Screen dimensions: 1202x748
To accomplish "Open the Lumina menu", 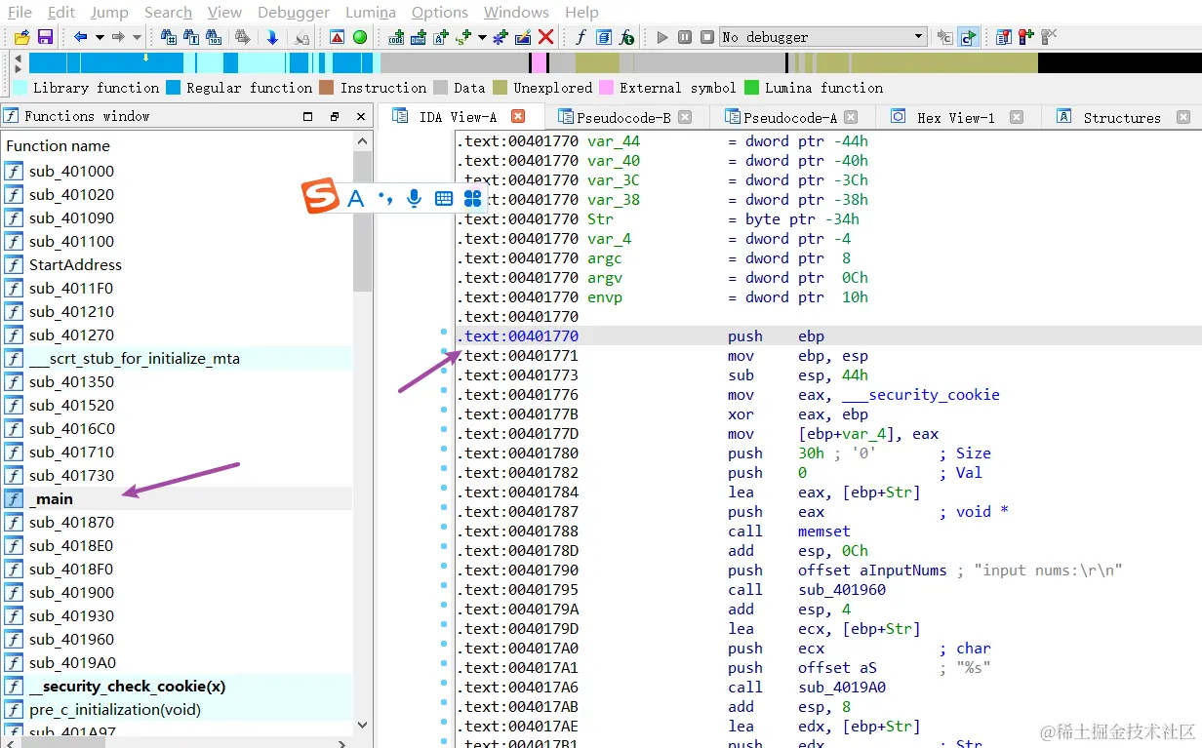I will pos(371,12).
